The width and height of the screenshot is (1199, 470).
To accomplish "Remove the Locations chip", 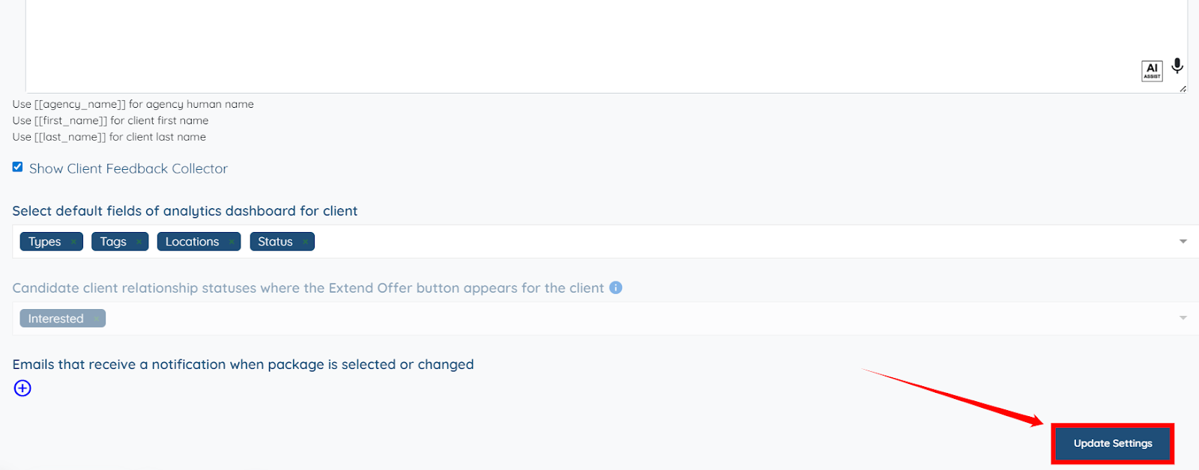I will click(232, 242).
